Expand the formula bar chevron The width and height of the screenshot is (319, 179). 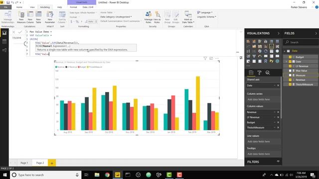pyautogui.click(x=241, y=32)
